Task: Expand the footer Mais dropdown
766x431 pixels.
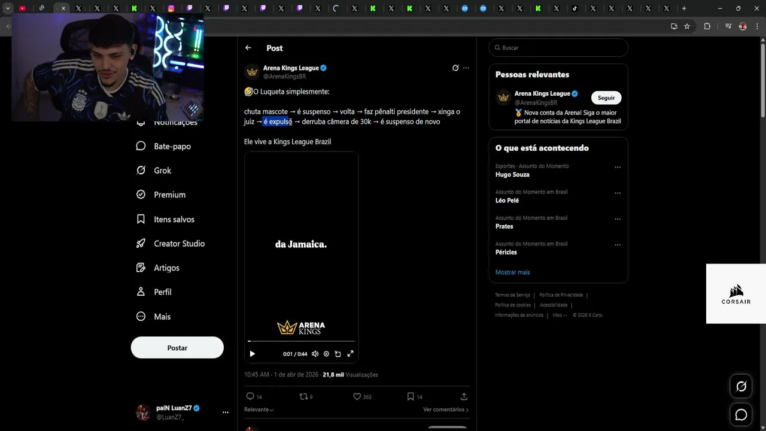Action: [560, 315]
